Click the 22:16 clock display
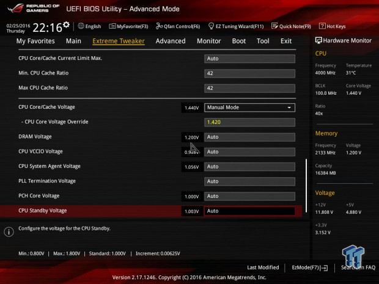Viewport: 379px width, 284px height. coord(48,27)
